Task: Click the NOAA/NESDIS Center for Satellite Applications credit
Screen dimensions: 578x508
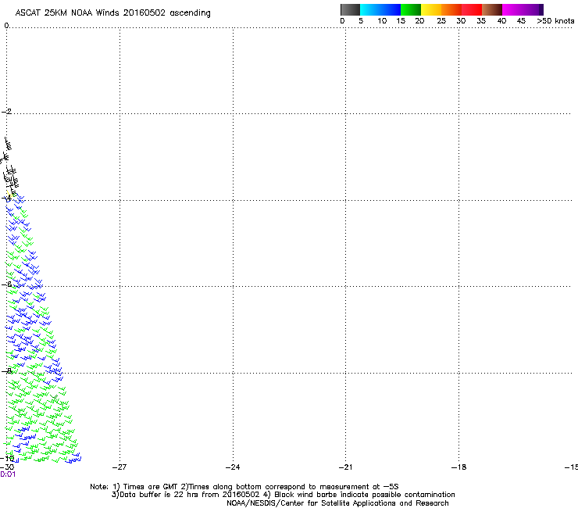Action: pos(337,503)
